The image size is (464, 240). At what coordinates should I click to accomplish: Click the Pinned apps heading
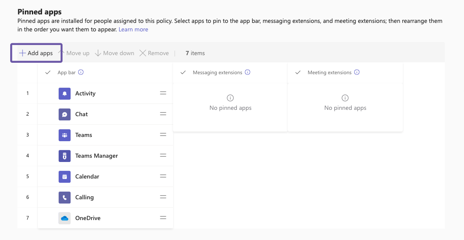point(40,12)
